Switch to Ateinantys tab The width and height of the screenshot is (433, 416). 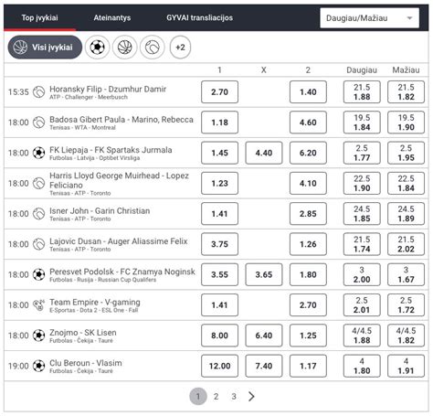tap(112, 17)
